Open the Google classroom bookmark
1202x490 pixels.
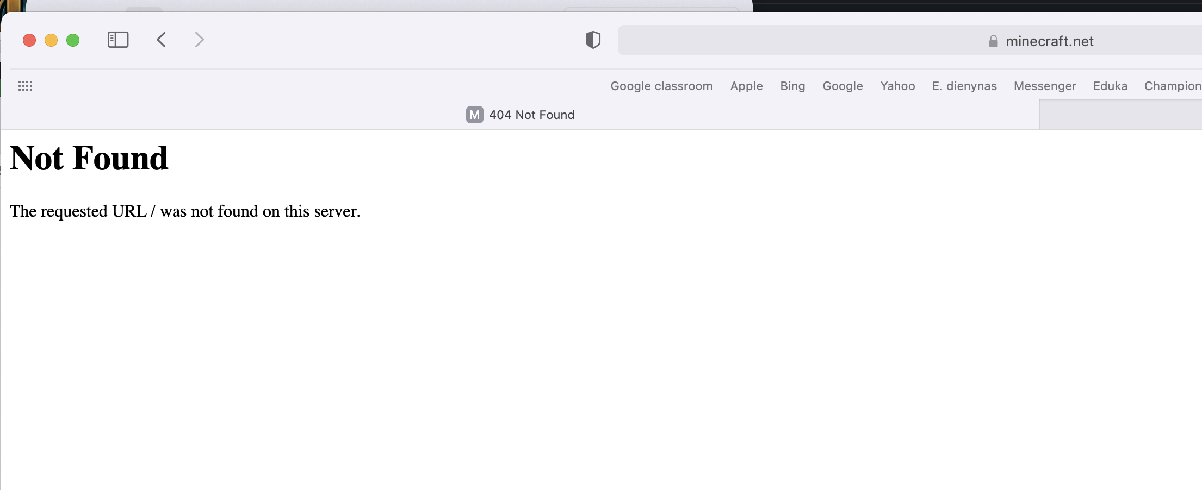click(x=661, y=86)
